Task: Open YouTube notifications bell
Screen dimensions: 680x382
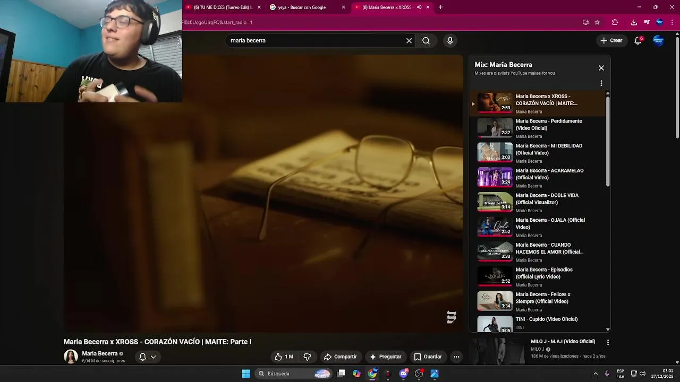Action: (639, 40)
